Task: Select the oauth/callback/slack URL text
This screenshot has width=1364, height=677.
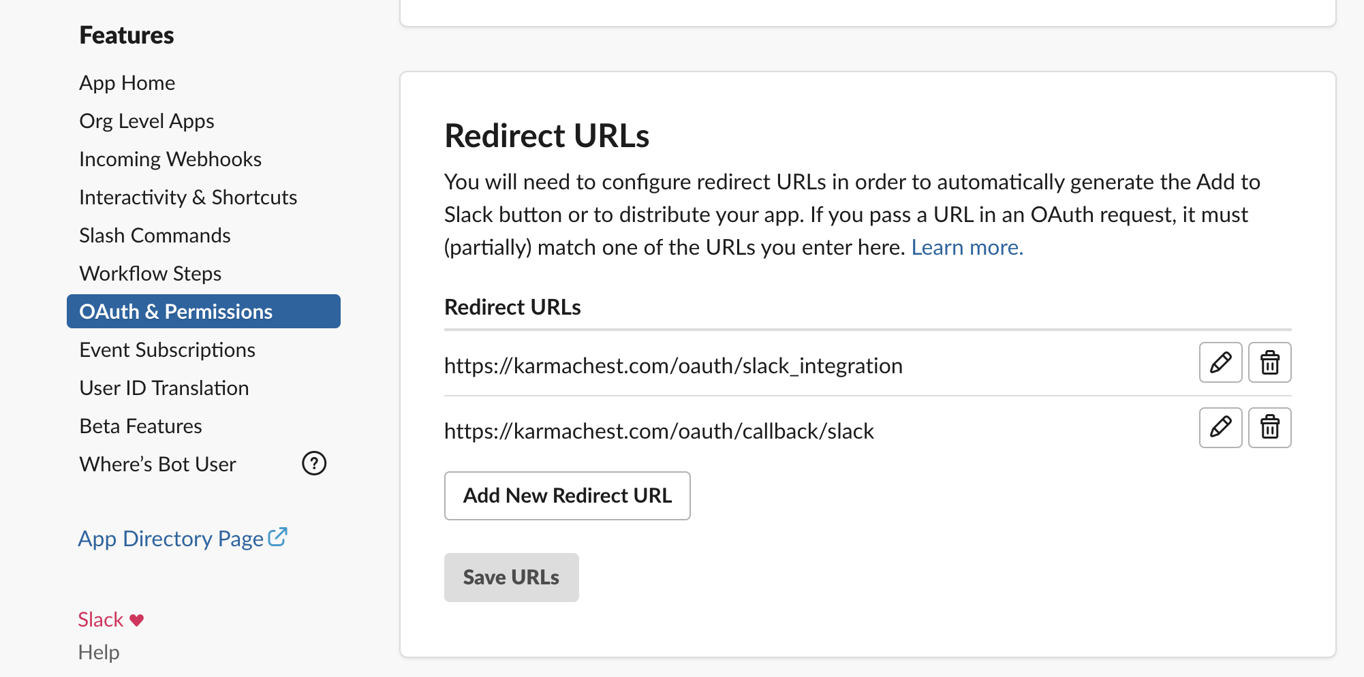Action: coord(659,431)
